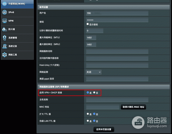Click the VPN monitor icon

click(x=5, y=21)
